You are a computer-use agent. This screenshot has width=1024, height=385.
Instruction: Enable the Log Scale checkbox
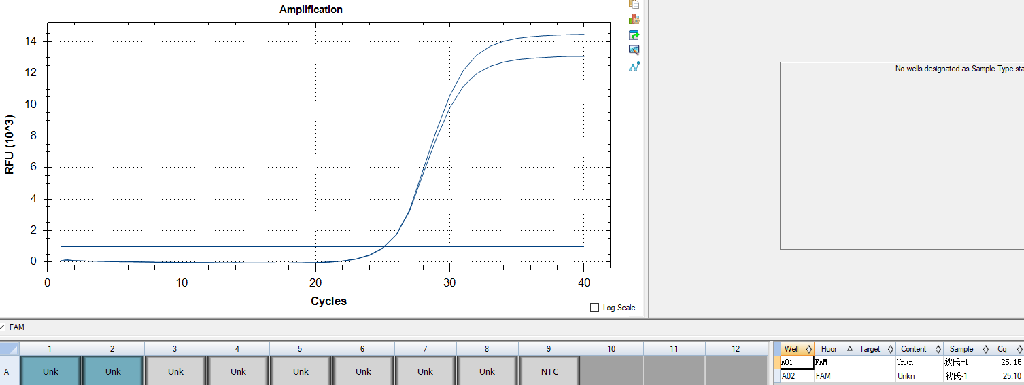595,308
